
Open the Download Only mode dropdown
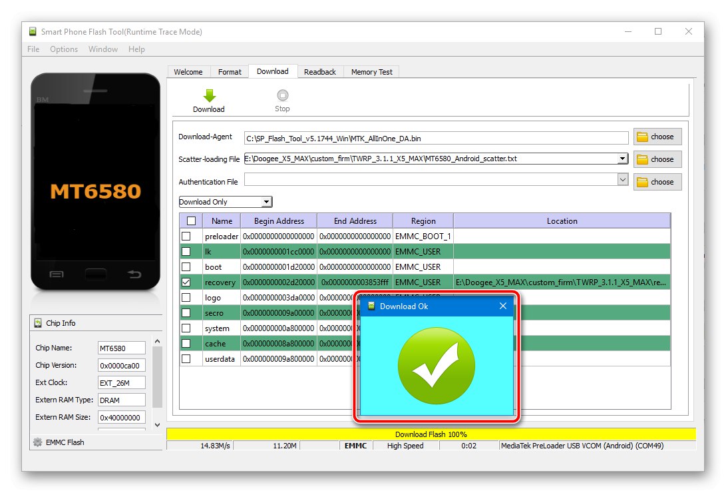(266, 201)
